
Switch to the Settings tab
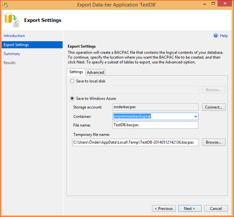point(76,72)
